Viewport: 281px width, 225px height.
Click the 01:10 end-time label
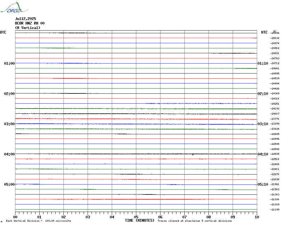click(x=263, y=63)
